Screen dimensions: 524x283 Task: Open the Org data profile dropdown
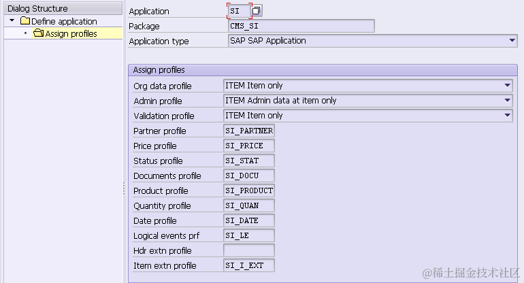[507, 86]
